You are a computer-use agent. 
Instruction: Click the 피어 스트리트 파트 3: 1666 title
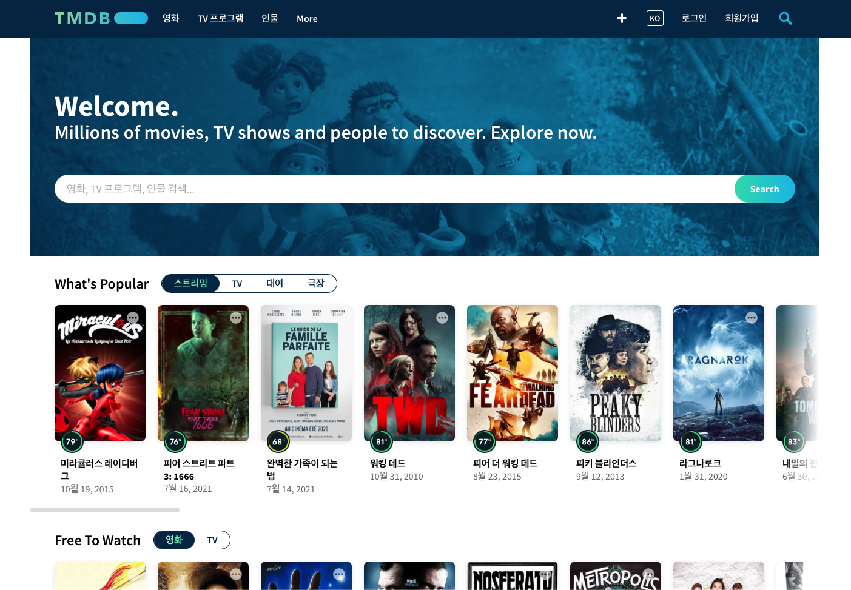click(x=199, y=469)
